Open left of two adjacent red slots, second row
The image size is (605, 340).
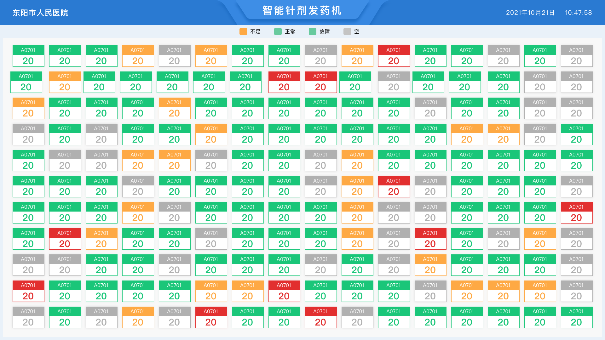pos(284,82)
